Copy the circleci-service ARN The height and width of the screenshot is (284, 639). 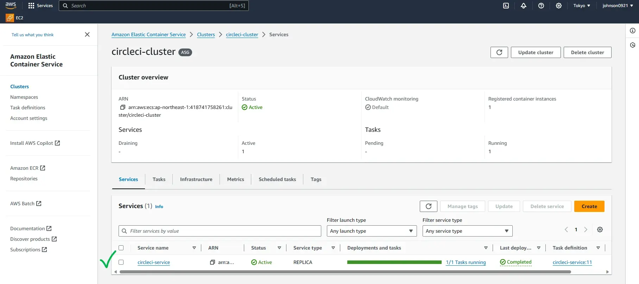pyautogui.click(x=213, y=262)
